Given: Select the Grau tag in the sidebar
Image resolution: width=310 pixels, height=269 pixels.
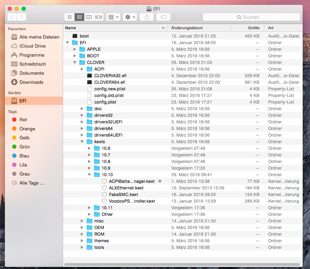Looking at the screenshot, I should point(21,174).
